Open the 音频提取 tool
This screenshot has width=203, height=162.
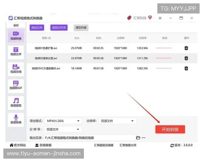pyautogui.click(x=16, y=103)
